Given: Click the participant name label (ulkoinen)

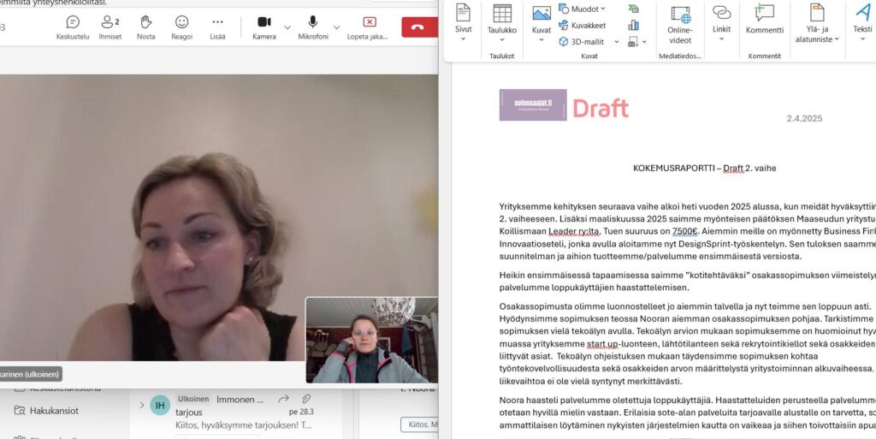Looking at the screenshot, I should (30, 374).
